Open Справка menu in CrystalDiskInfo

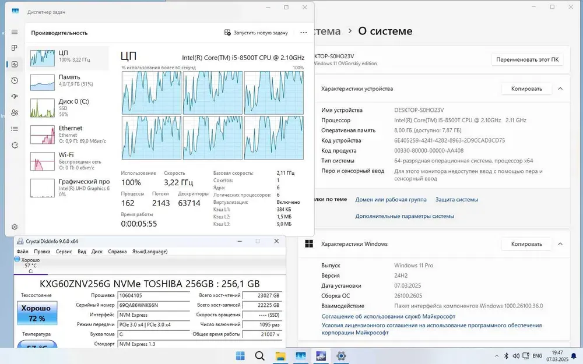118,252
